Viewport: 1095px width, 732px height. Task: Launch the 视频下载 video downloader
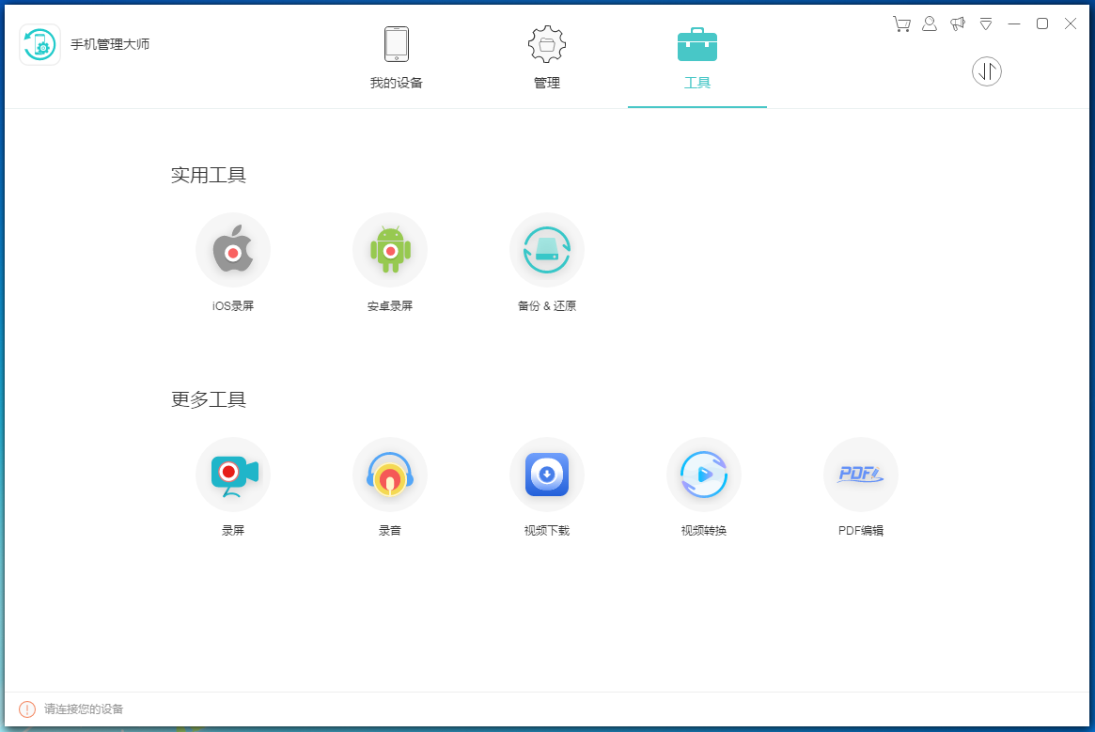click(x=547, y=475)
